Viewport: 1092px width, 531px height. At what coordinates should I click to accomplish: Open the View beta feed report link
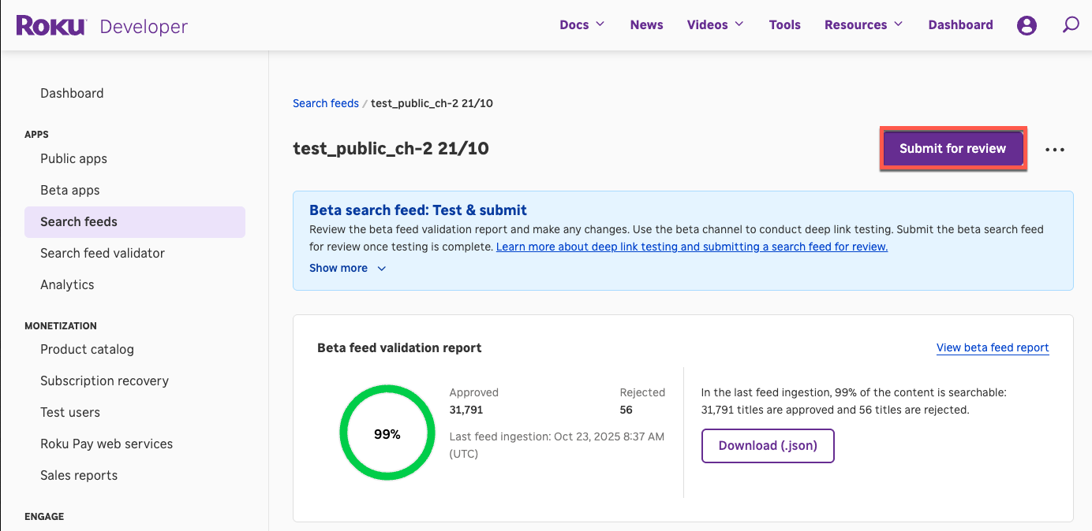tap(993, 347)
